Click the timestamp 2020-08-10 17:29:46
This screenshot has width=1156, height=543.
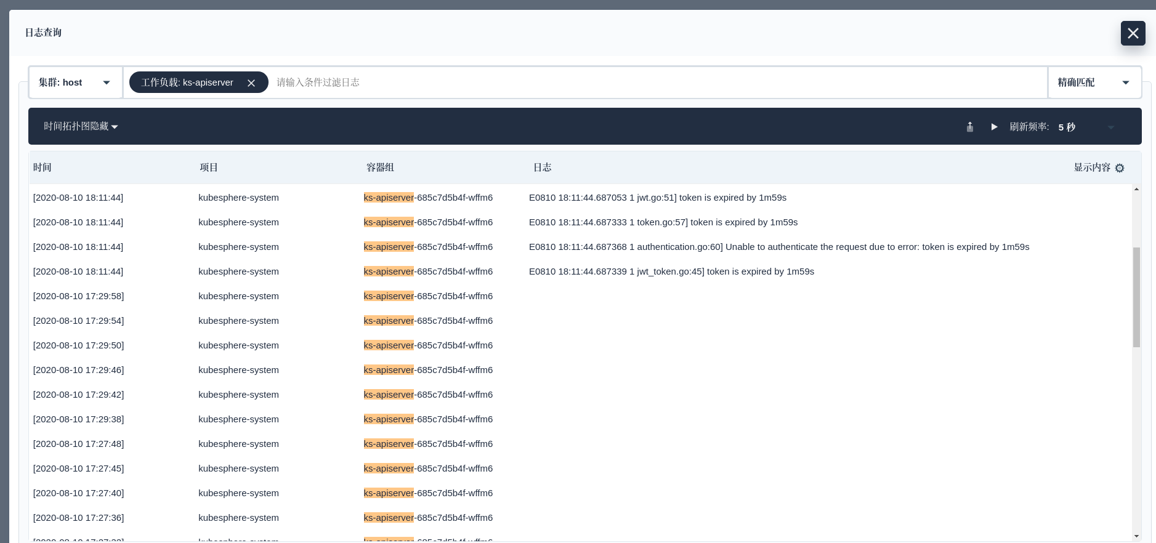click(x=78, y=370)
